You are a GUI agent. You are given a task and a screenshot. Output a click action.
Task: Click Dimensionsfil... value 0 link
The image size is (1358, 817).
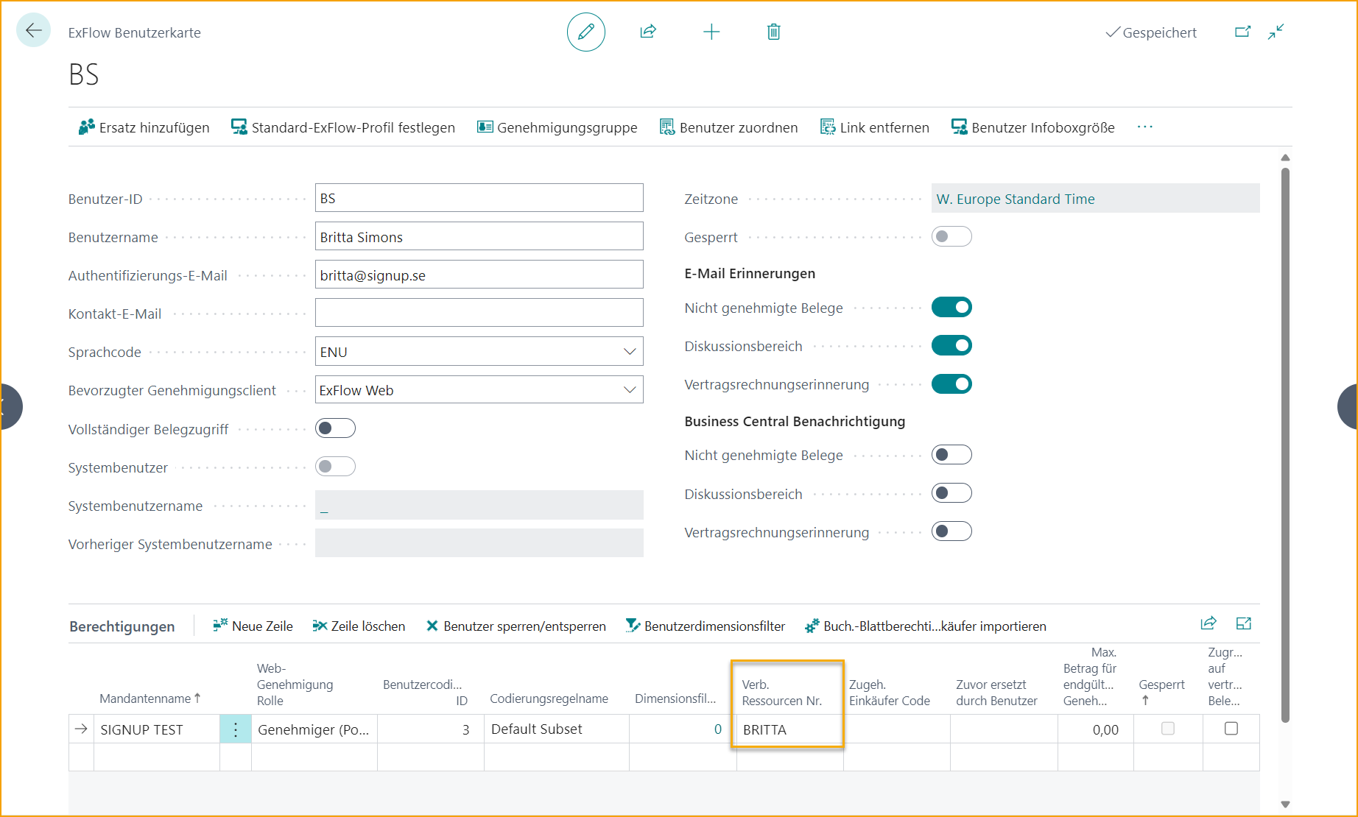pyautogui.click(x=717, y=729)
